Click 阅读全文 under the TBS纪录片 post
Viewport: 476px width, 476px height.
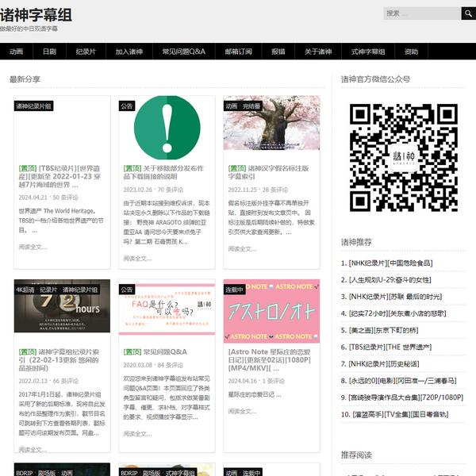pos(33,248)
